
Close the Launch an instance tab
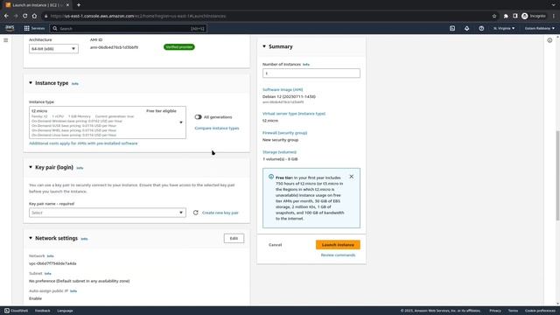pos(67,5)
